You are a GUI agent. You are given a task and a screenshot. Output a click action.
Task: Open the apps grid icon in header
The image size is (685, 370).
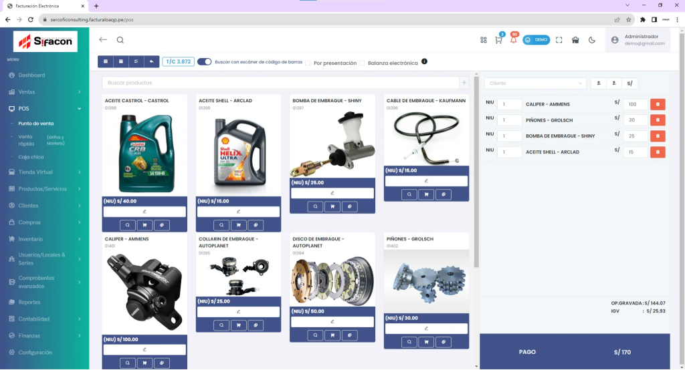click(483, 40)
